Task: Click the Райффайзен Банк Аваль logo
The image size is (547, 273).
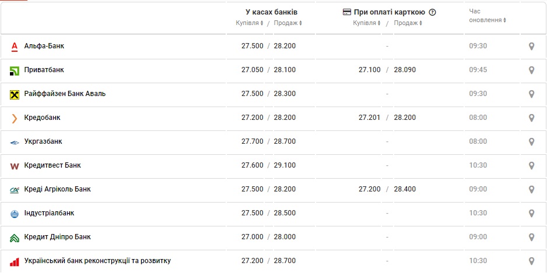Action: [x=15, y=94]
